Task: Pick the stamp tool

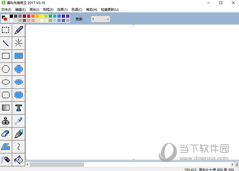Action: coord(6,121)
